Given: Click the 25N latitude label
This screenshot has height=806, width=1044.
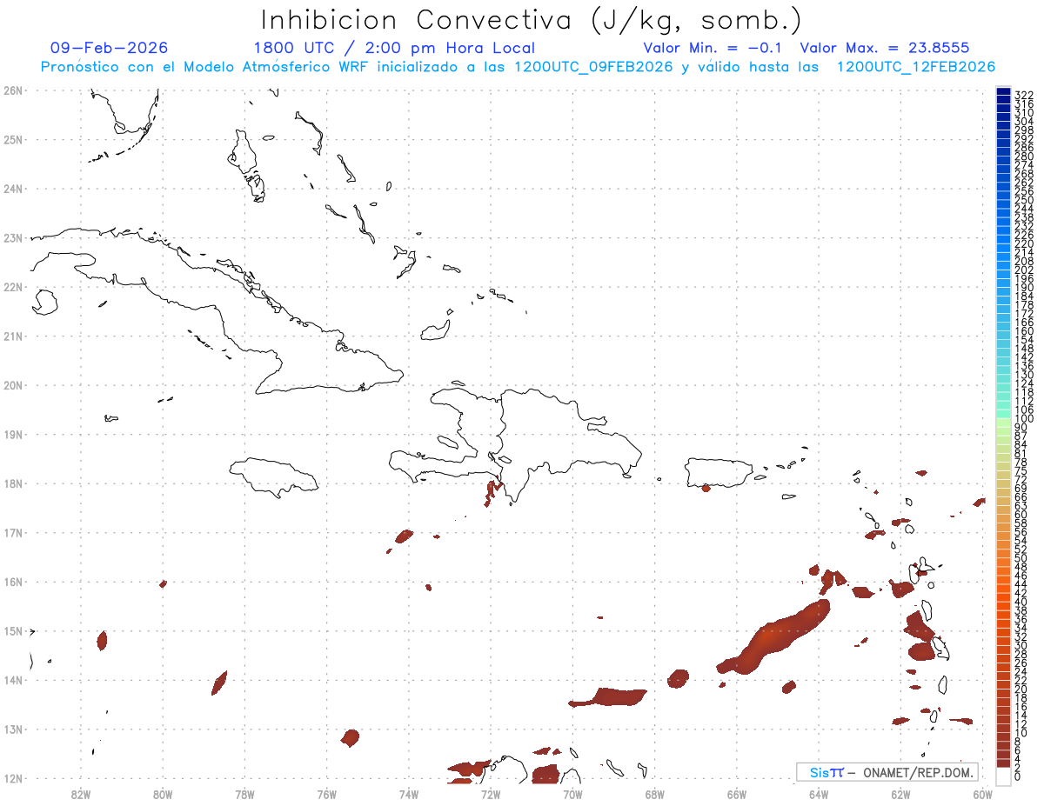Looking at the screenshot, I should 12,139.
